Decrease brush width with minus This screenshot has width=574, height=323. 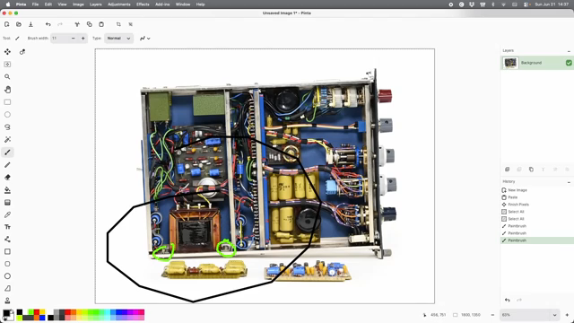click(73, 38)
